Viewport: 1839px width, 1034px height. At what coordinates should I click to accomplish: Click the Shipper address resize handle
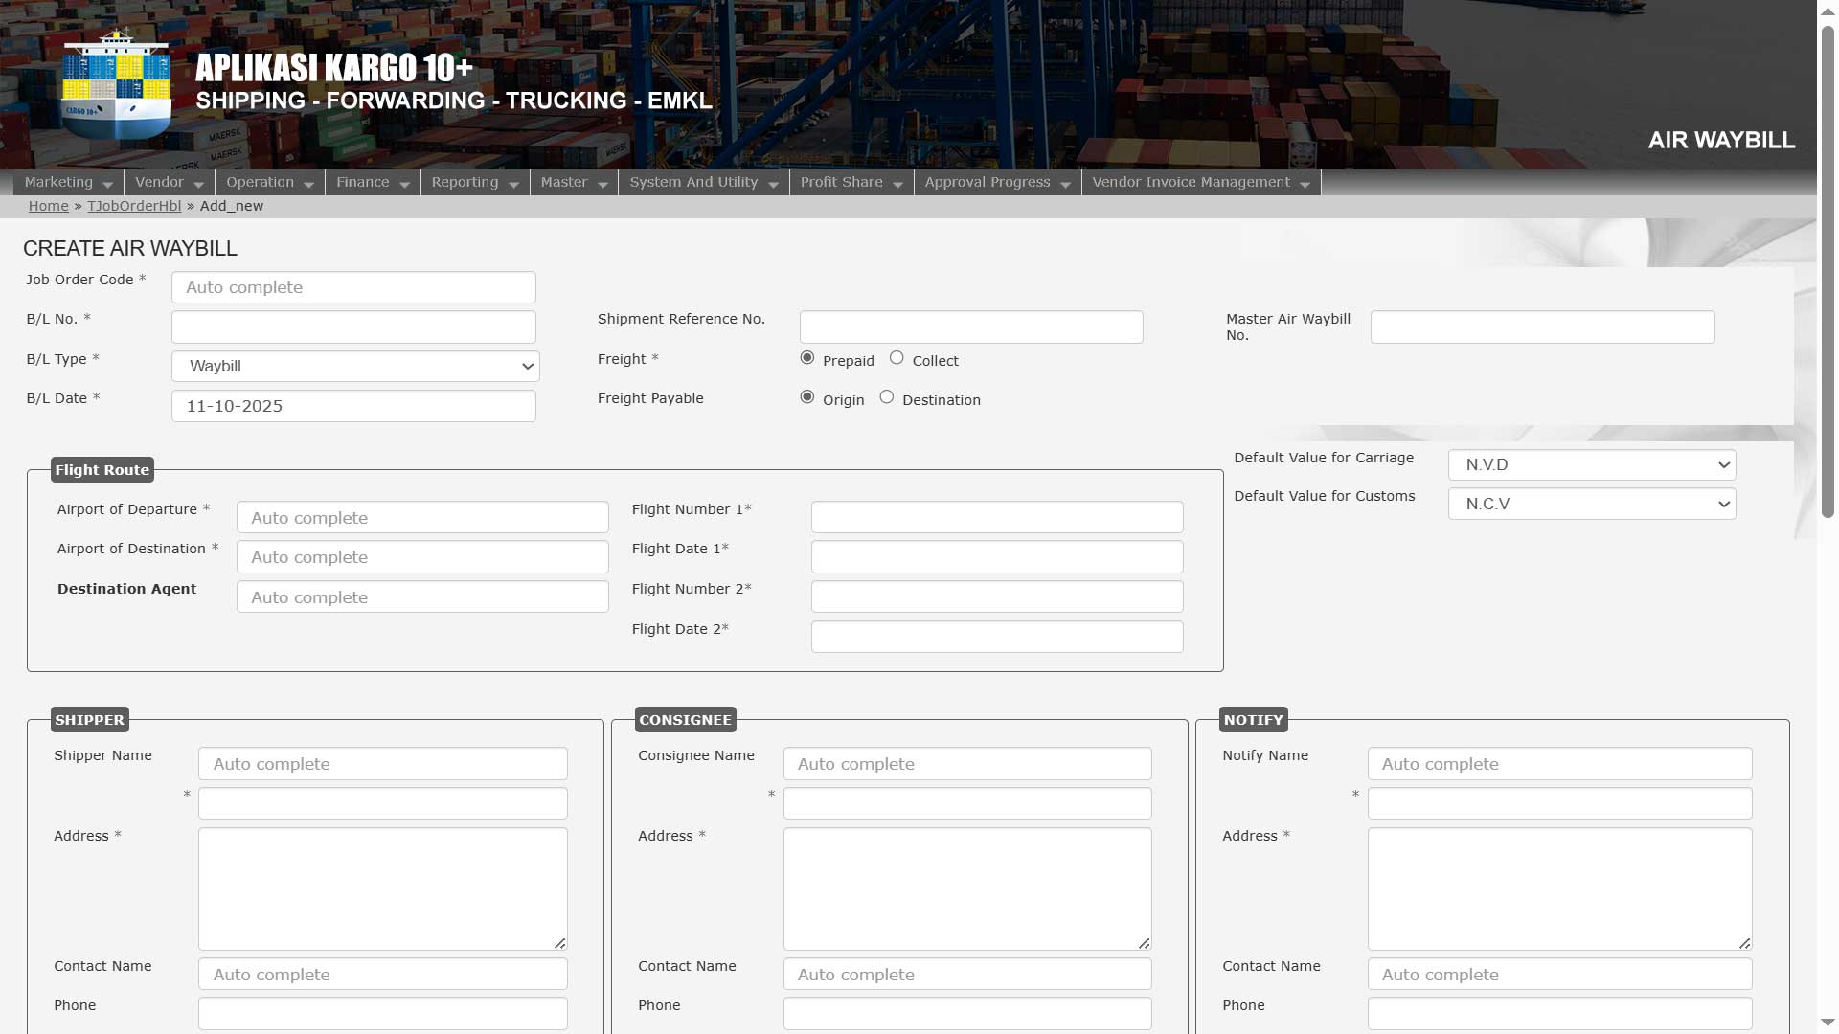tap(560, 943)
